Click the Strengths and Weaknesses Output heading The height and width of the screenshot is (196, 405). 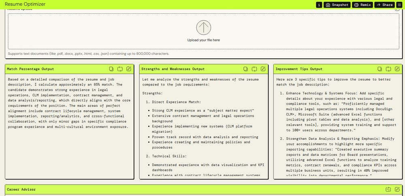pos(173,69)
